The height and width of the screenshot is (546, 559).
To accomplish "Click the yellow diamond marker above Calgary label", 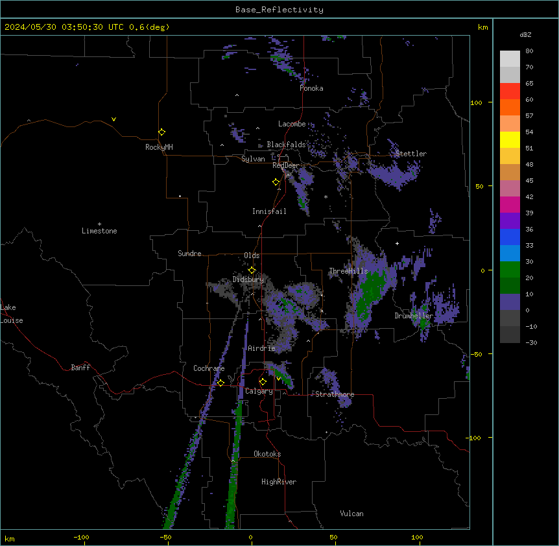I will (x=263, y=382).
